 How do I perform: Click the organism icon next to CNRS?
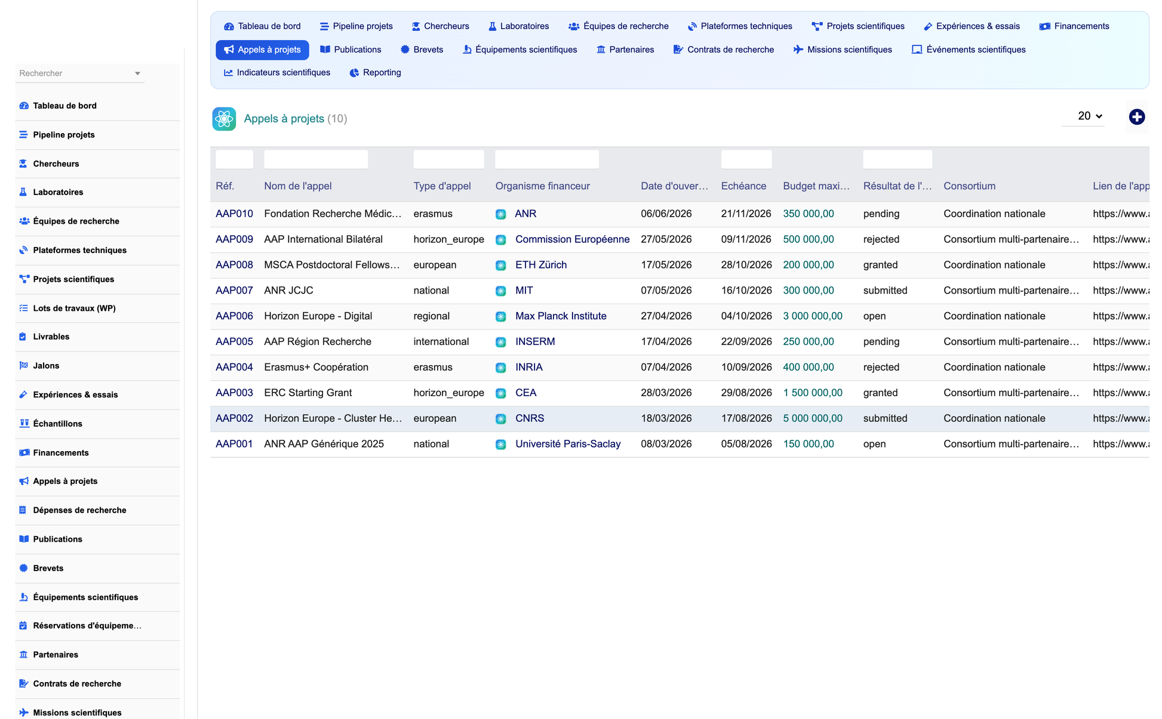pyautogui.click(x=501, y=419)
